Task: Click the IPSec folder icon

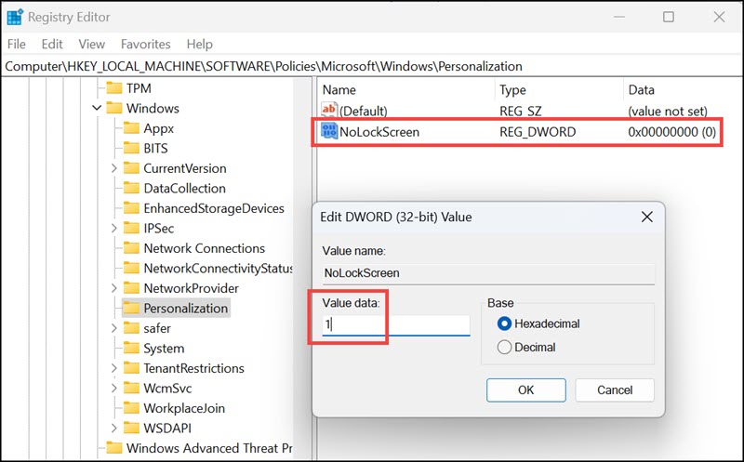Action: tap(131, 228)
